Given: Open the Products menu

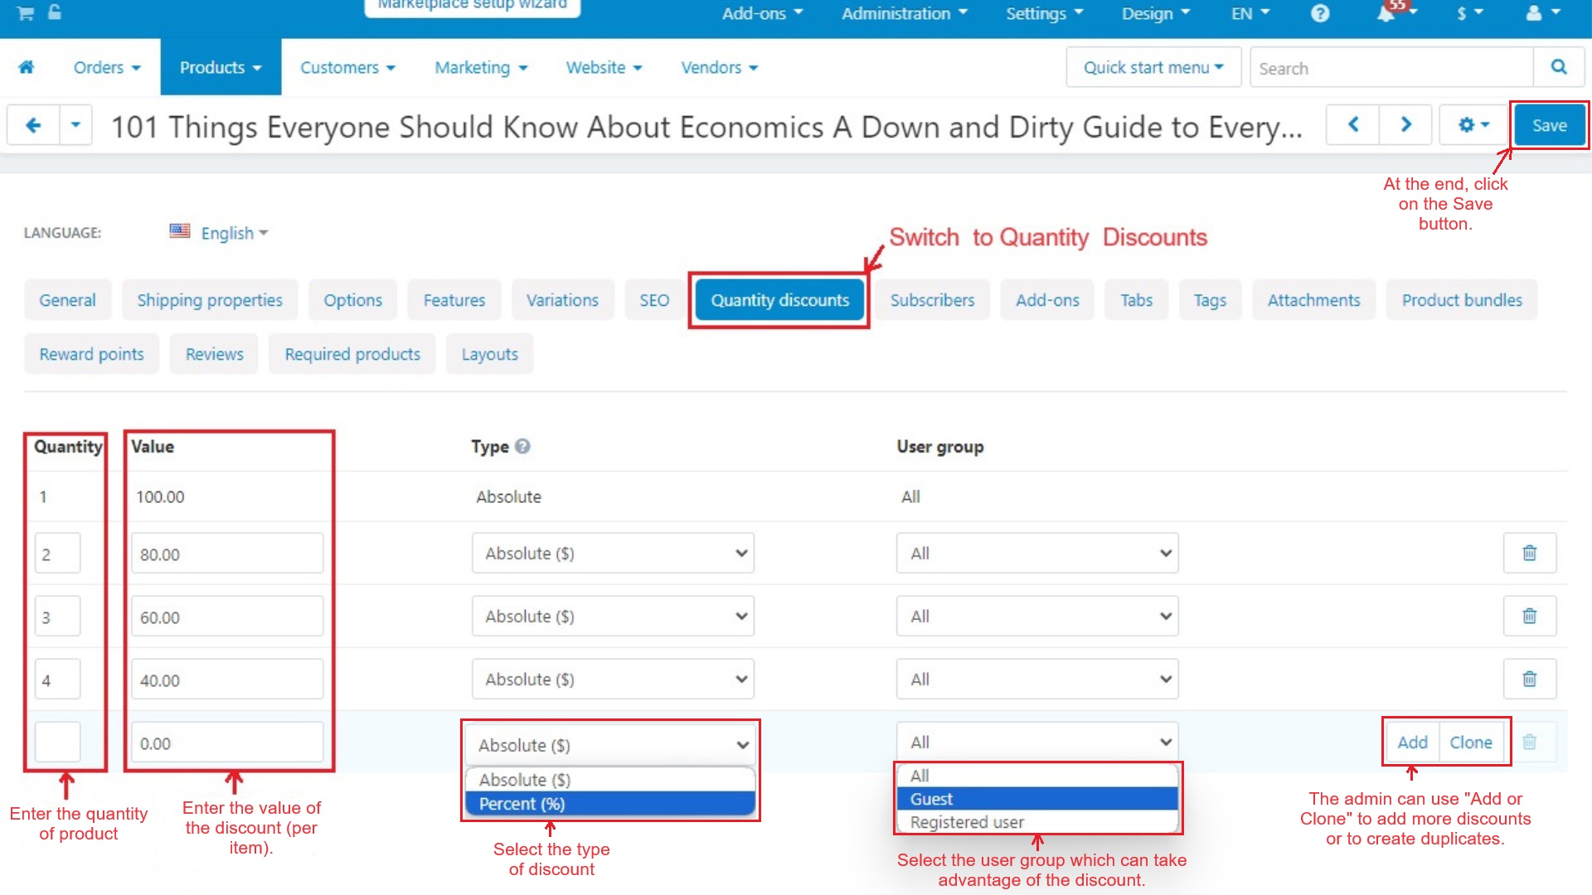Looking at the screenshot, I should 221,67.
